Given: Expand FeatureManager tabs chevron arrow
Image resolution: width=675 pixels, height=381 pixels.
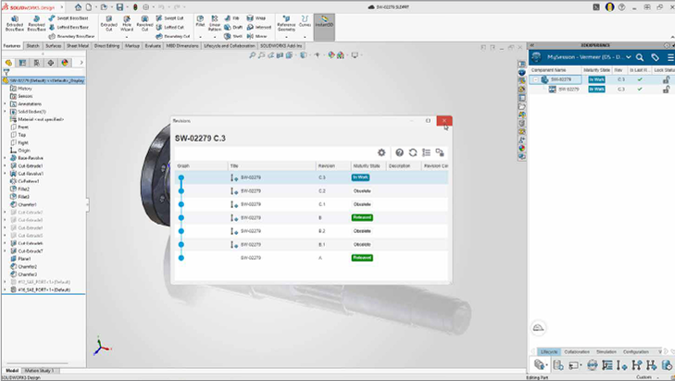Looking at the screenshot, I should pos(81,63).
